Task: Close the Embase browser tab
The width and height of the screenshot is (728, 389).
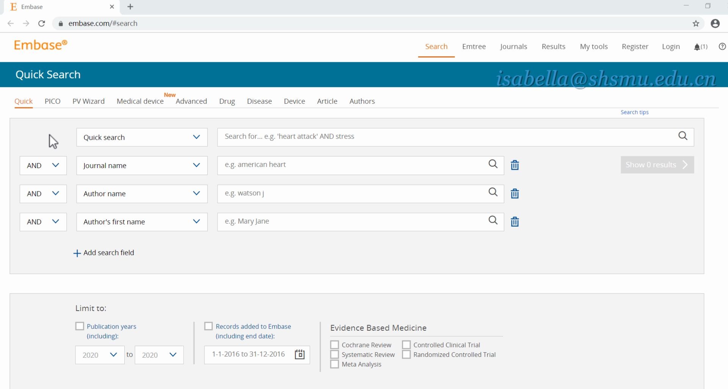Action: click(x=112, y=7)
